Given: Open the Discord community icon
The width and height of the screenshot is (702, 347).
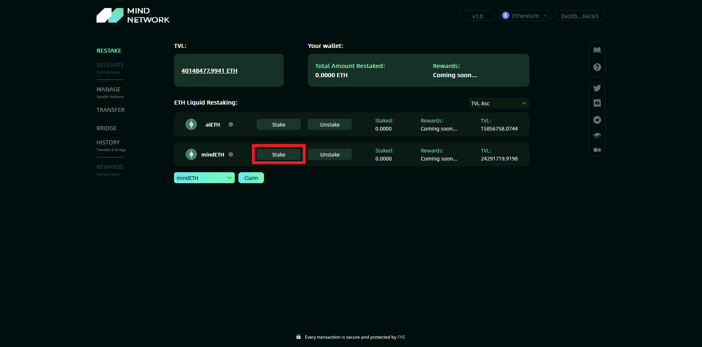Looking at the screenshot, I should [x=597, y=103].
